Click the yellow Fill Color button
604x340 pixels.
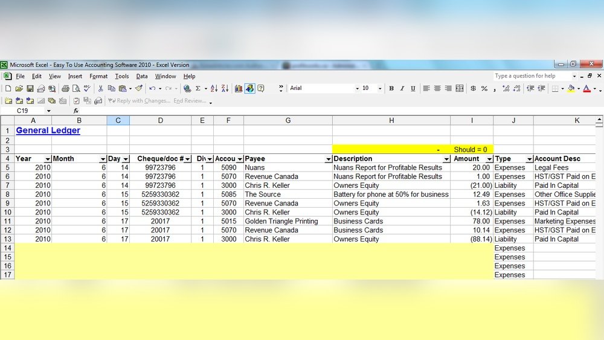point(571,89)
